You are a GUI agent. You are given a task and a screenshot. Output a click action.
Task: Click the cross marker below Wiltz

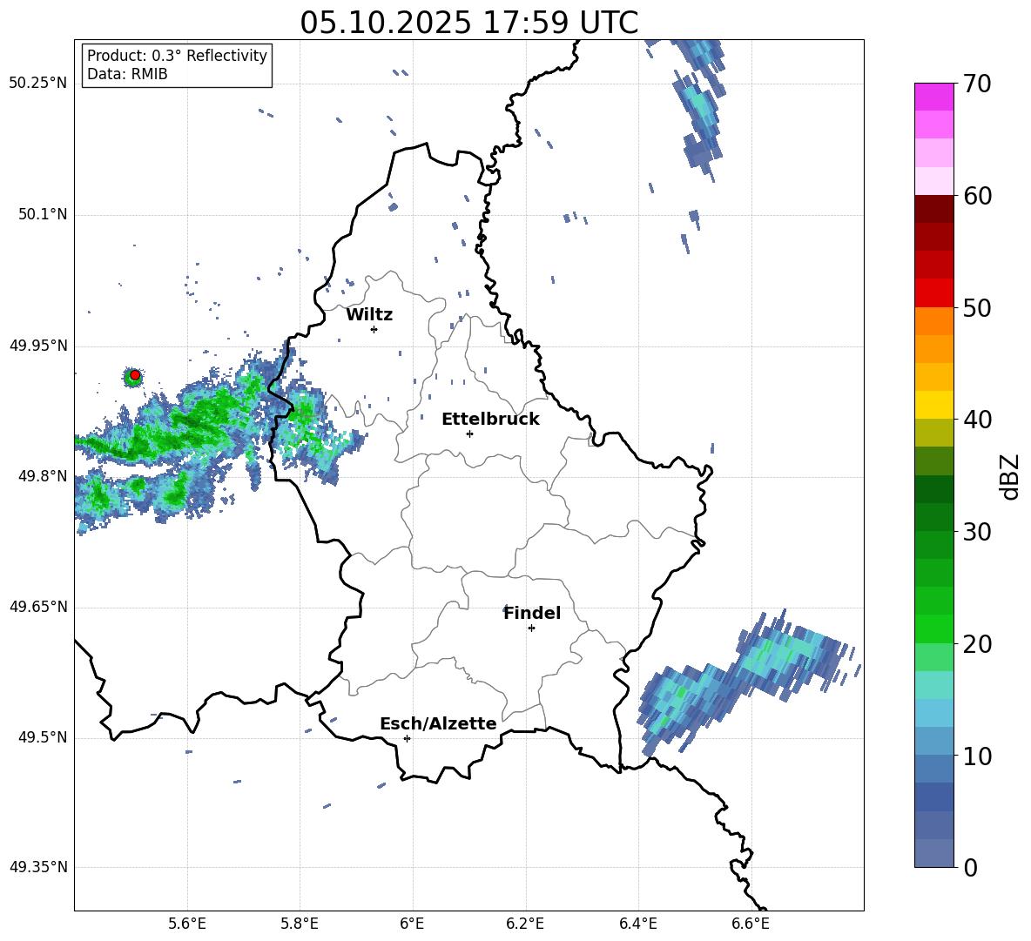(x=374, y=329)
